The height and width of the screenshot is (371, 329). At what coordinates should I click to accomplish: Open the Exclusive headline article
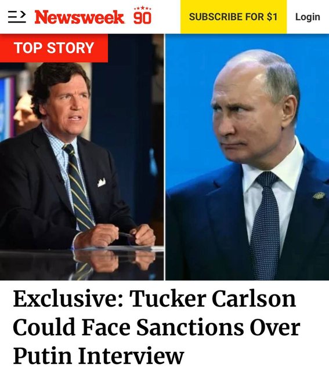click(x=156, y=327)
